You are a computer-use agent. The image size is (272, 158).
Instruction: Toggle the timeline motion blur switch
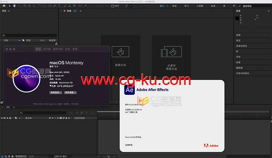pos(87,113)
